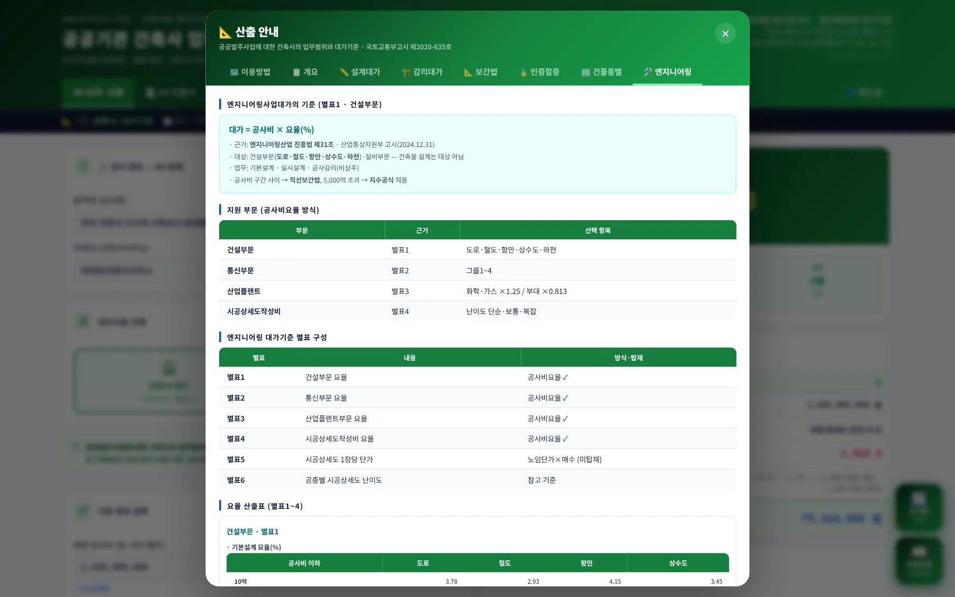Click the 통신부문 row label
Image resolution: width=955 pixels, height=597 pixels.
[x=240, y=271]
